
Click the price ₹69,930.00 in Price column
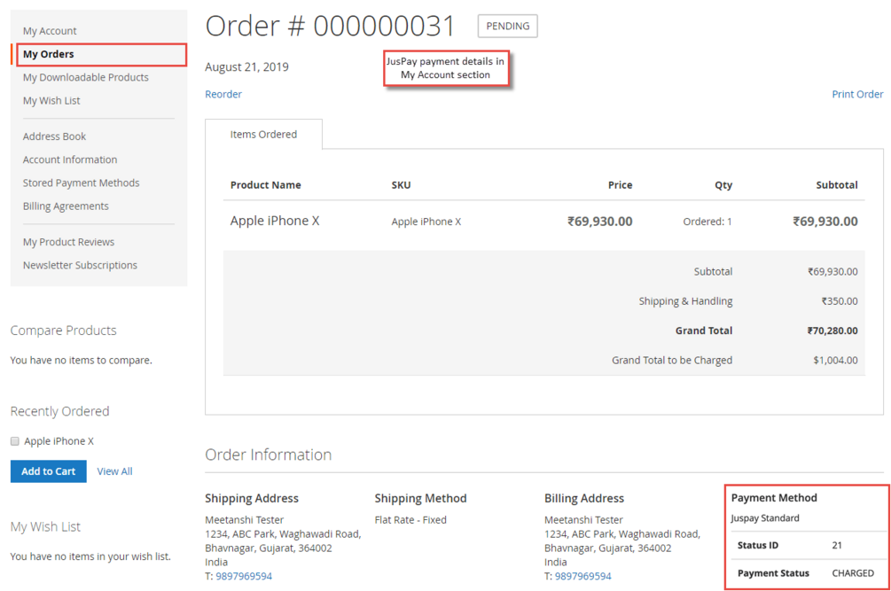pos(599,222)
